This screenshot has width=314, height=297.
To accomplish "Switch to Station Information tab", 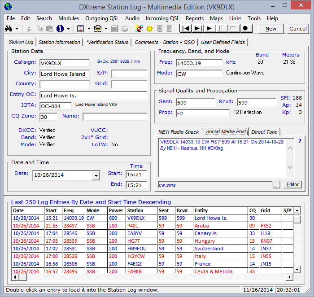I will coord(59,42).
